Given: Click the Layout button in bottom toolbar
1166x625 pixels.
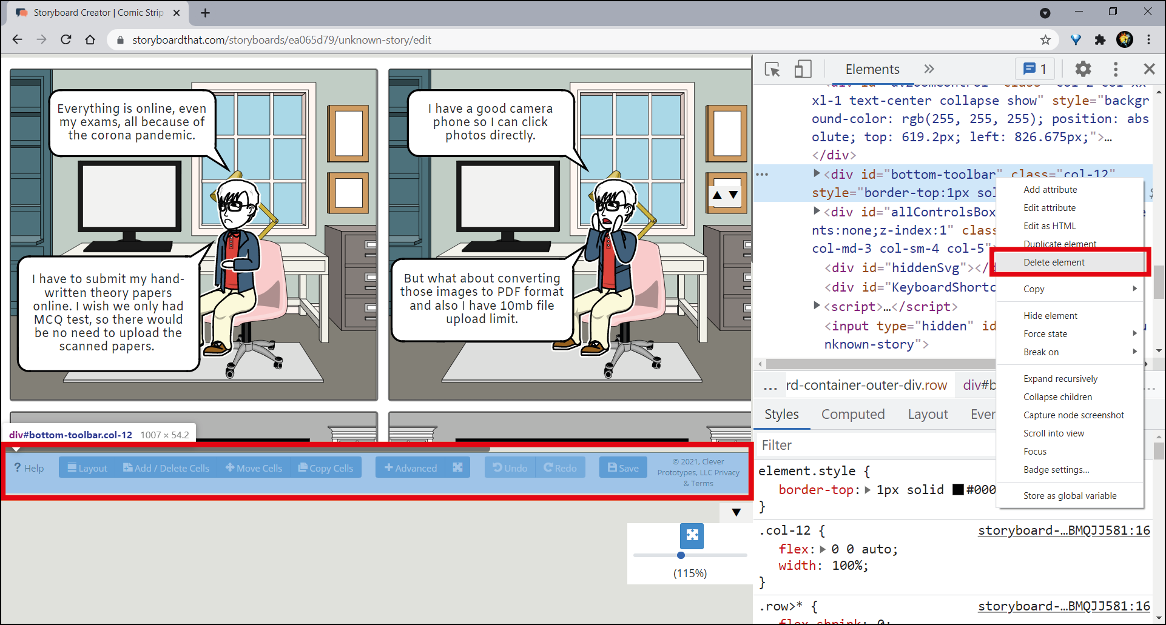Looking at the screenshot, I should 87,468.
